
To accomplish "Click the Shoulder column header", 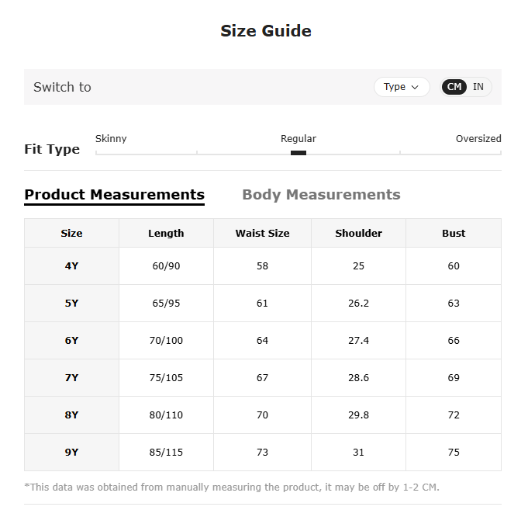I will point(359,233).
